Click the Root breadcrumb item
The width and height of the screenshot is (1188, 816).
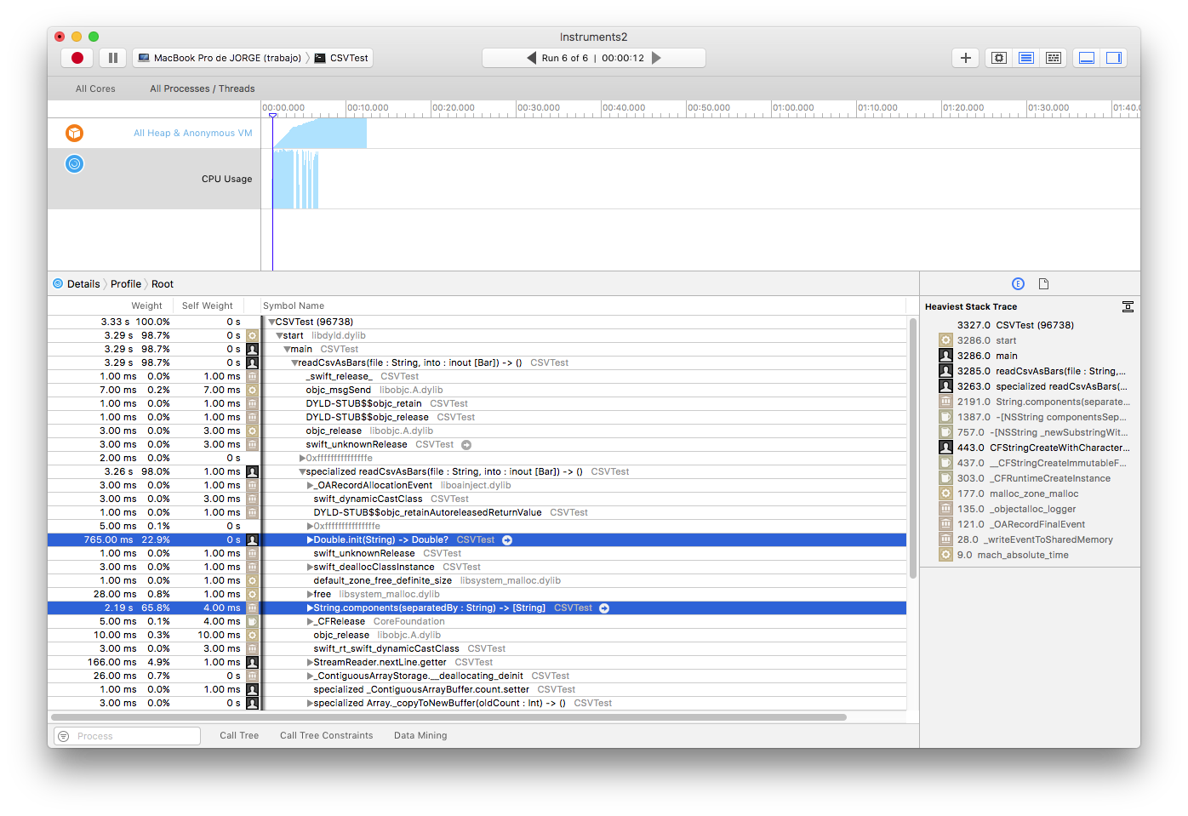coord(163,284)
